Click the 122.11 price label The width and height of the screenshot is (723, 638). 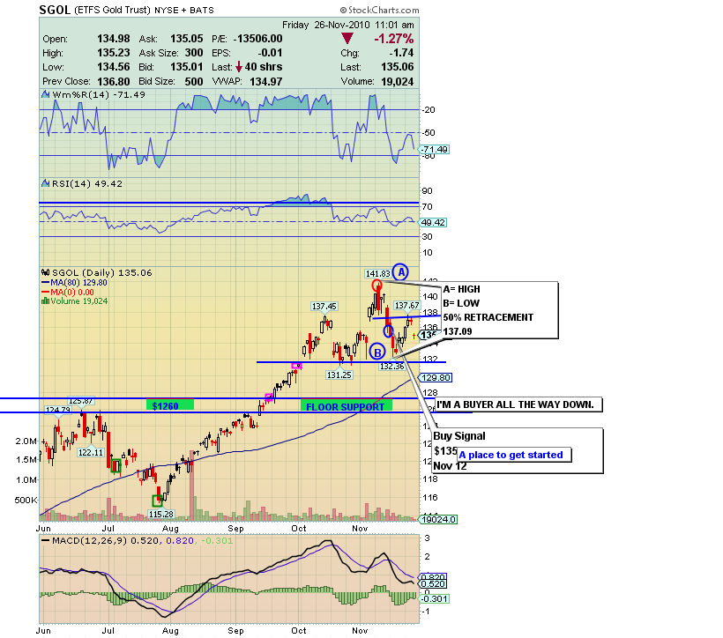point(91,452)
